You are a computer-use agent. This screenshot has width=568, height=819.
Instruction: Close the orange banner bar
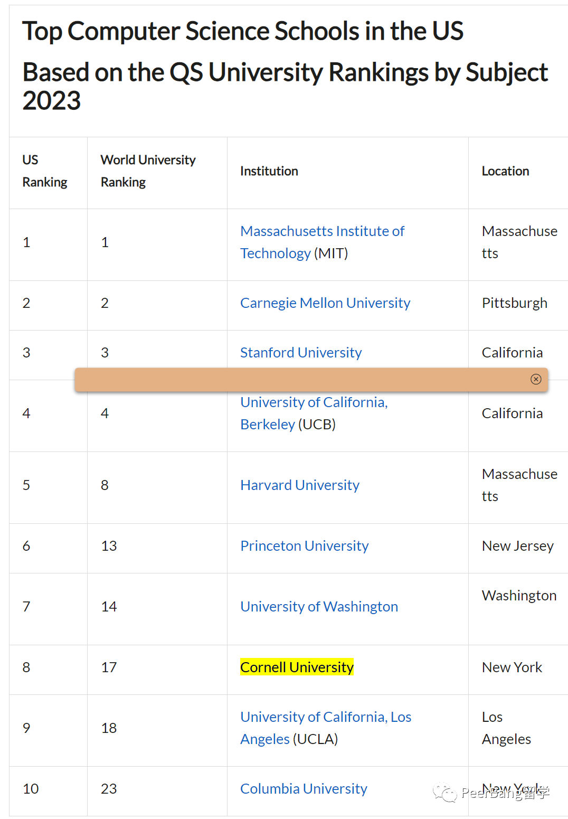[x=536, y=379]
